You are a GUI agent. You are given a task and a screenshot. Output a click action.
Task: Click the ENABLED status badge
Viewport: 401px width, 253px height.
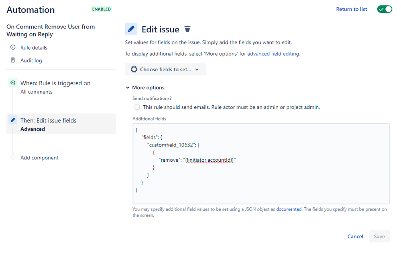(101, 8)
